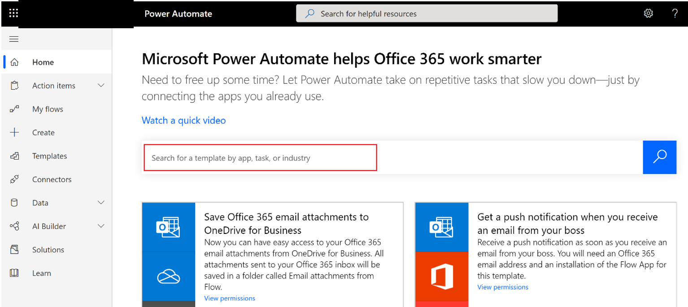This screenshot has height=307, width=688.
Task: View permissions for the push notification template
Action: click(x=503, y=287)
